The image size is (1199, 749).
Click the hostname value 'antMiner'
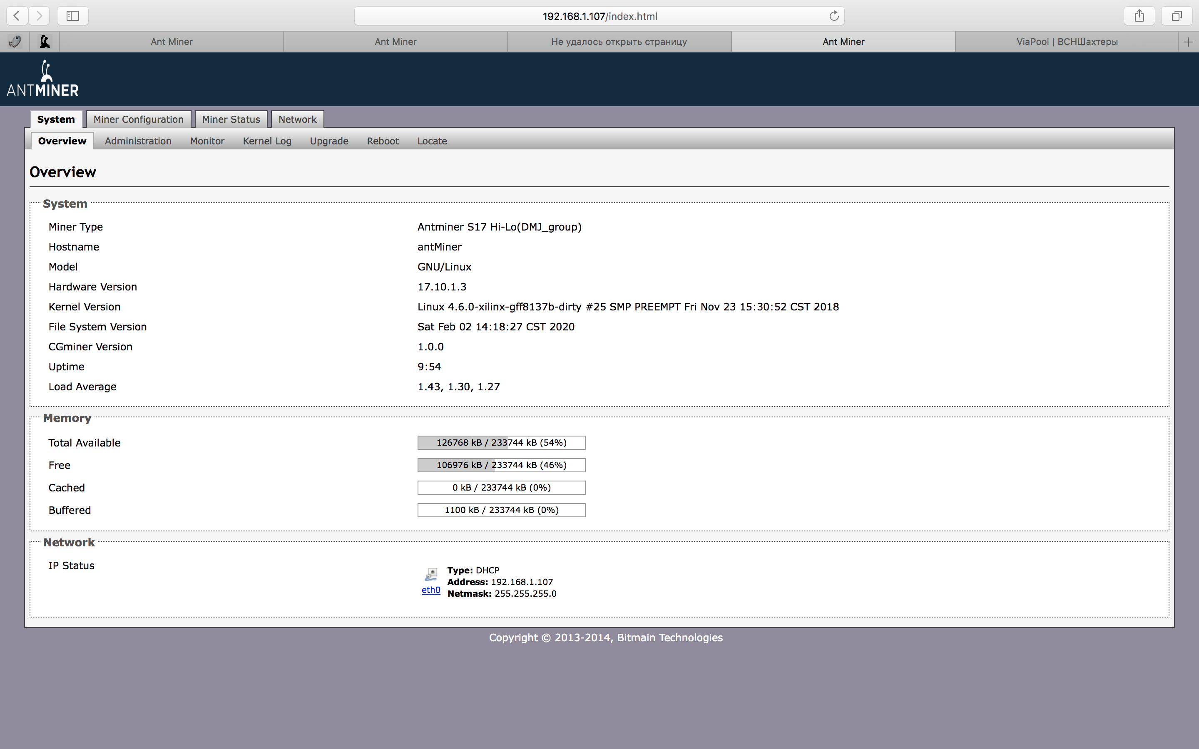[x=440, y=247]
